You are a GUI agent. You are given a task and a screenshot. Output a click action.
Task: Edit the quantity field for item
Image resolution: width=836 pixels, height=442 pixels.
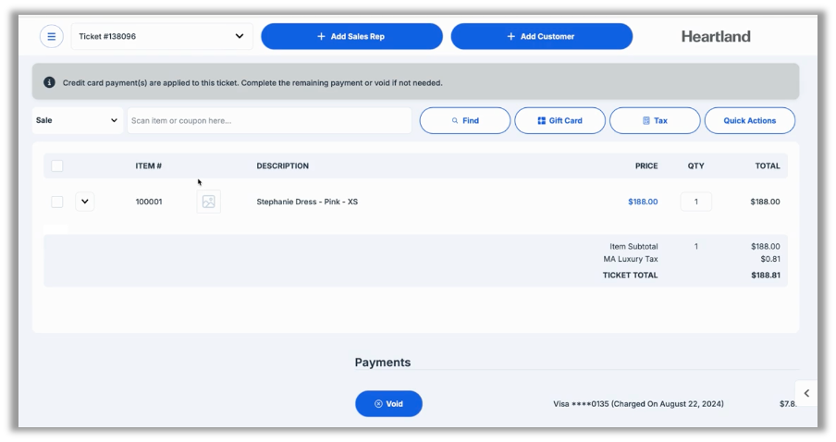[695, 202]
